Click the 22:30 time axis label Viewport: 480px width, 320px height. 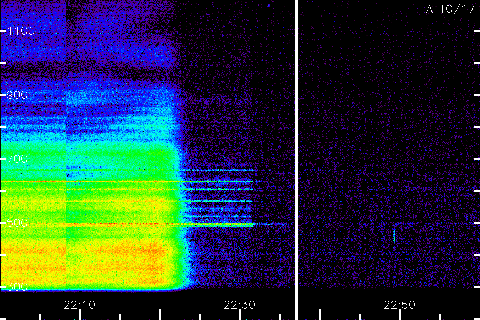239,305
